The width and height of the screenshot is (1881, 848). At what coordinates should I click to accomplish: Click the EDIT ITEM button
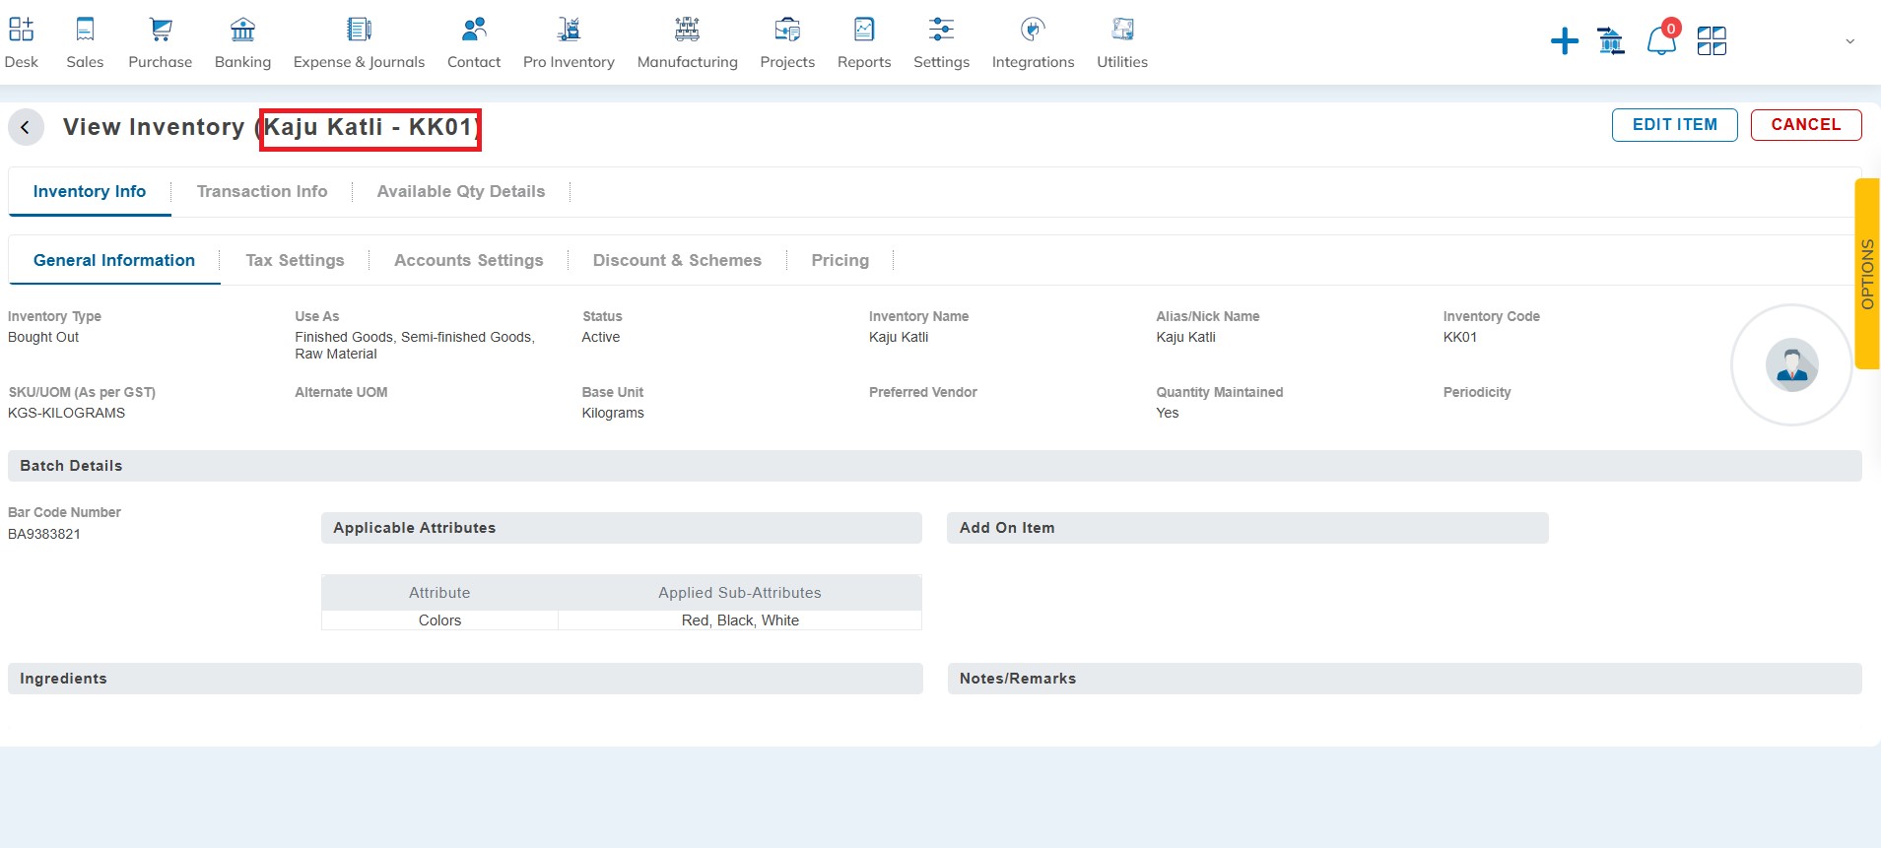tap(1675, 125)
